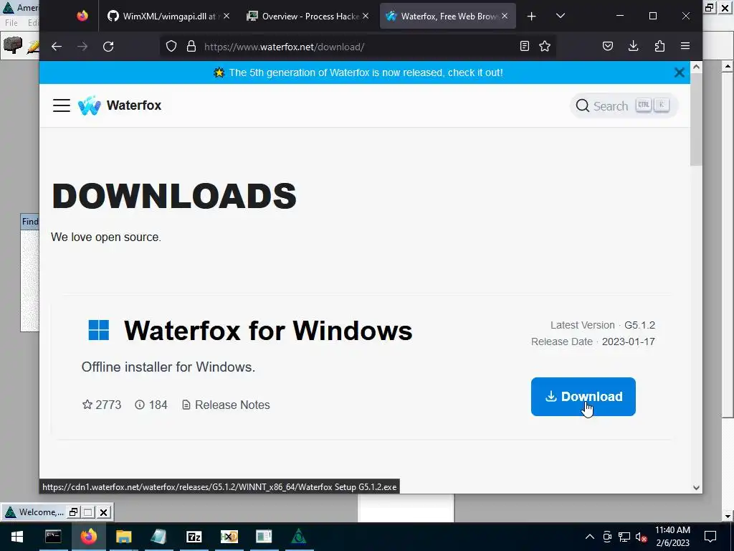Bookmark this page with the star
Screen dimensions: 734x551
pos(545,47)
